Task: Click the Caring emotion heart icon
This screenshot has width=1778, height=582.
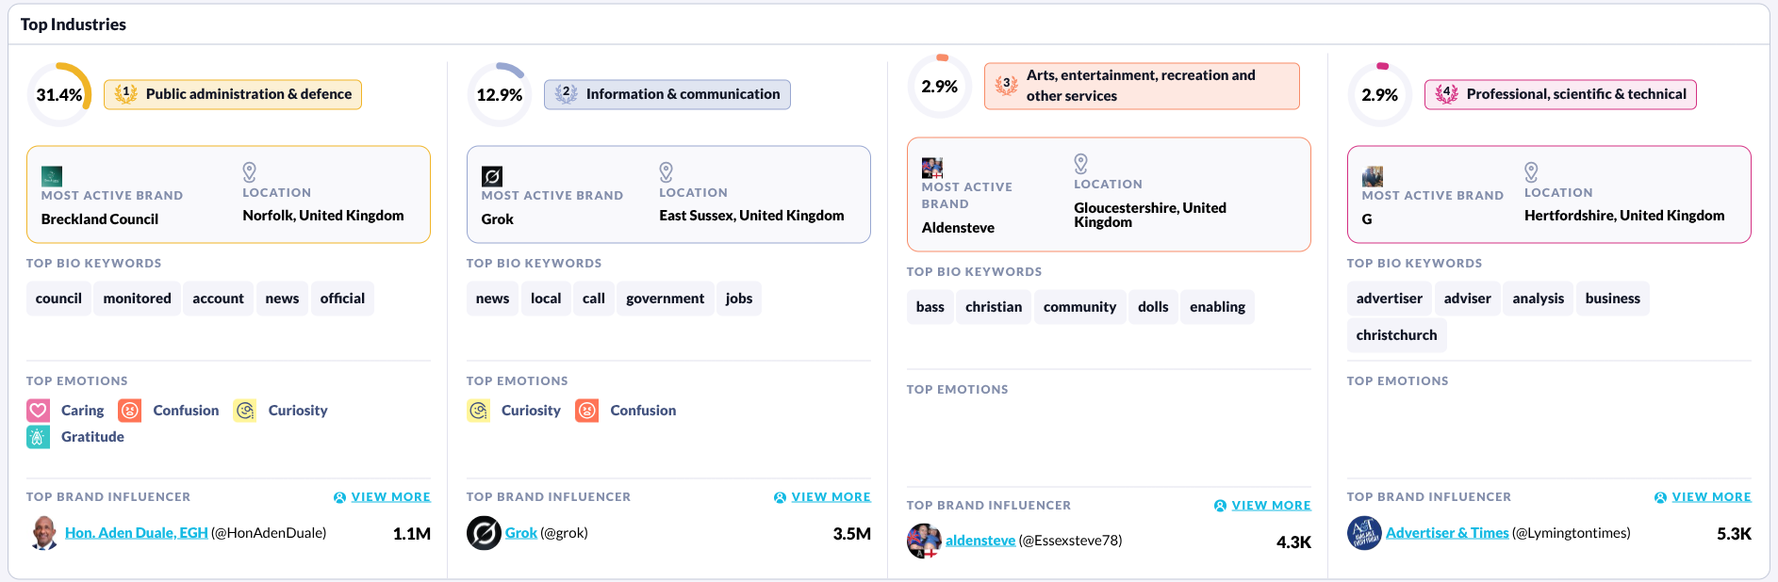Action: (38, 411)
